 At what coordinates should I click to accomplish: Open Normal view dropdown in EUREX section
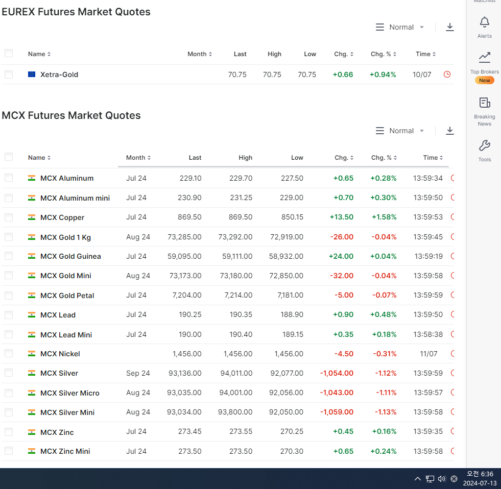(407, 27)
